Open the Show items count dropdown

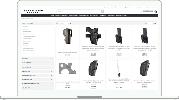[x=150, y=23]
